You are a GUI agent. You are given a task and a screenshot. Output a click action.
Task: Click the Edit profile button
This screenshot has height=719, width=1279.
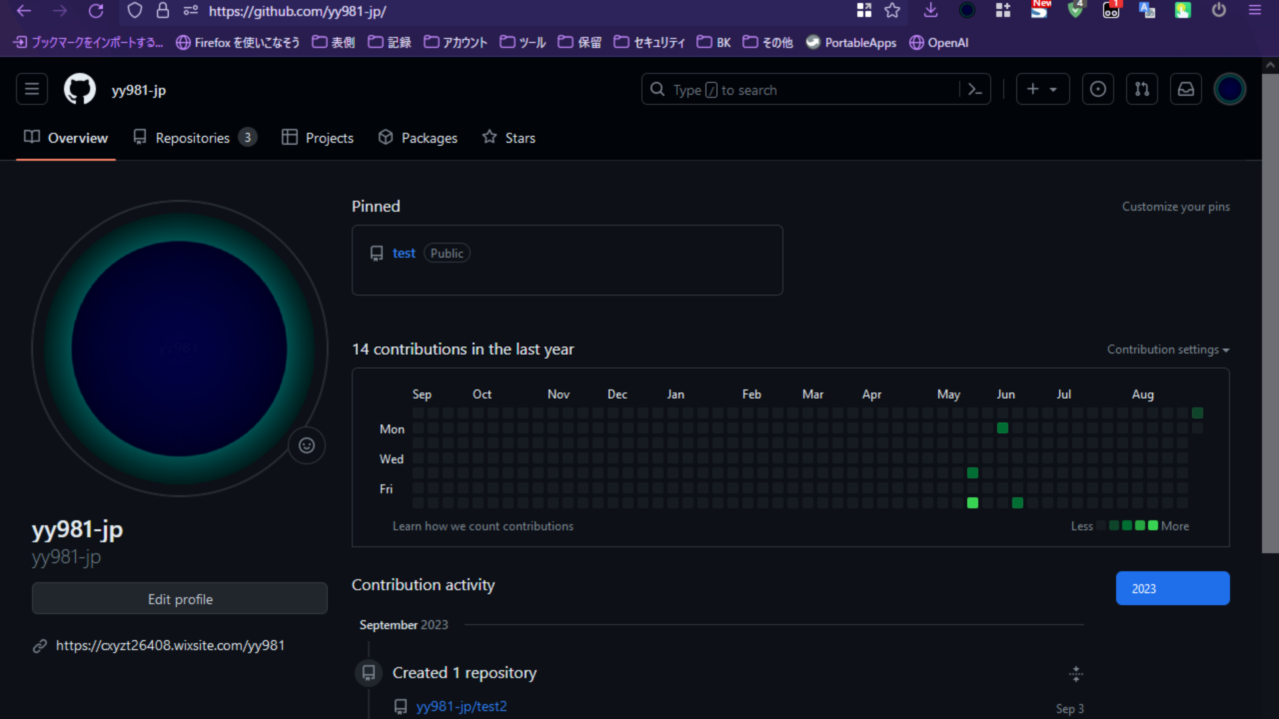pos(180,599)
